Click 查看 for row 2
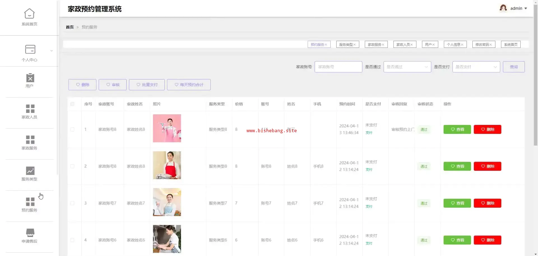The width and height of the screenshot is (538, 256). [457, 166]
